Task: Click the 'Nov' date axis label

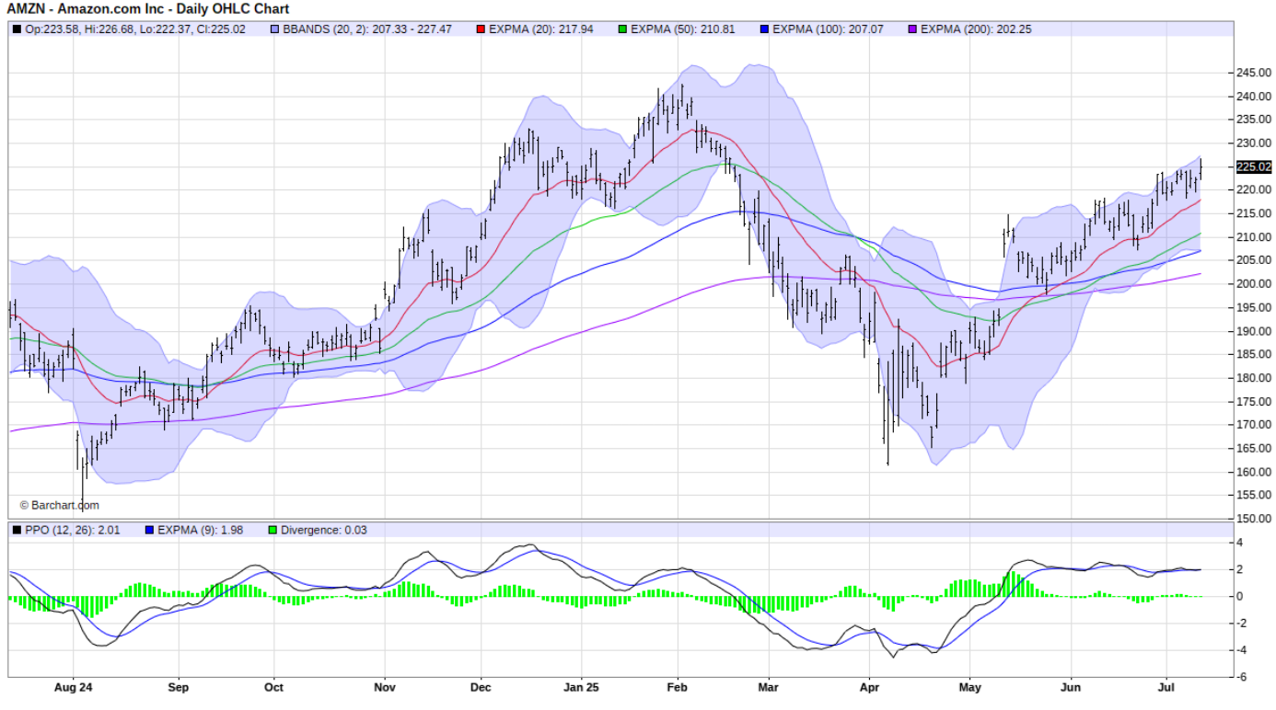Action: coord(385,687)
